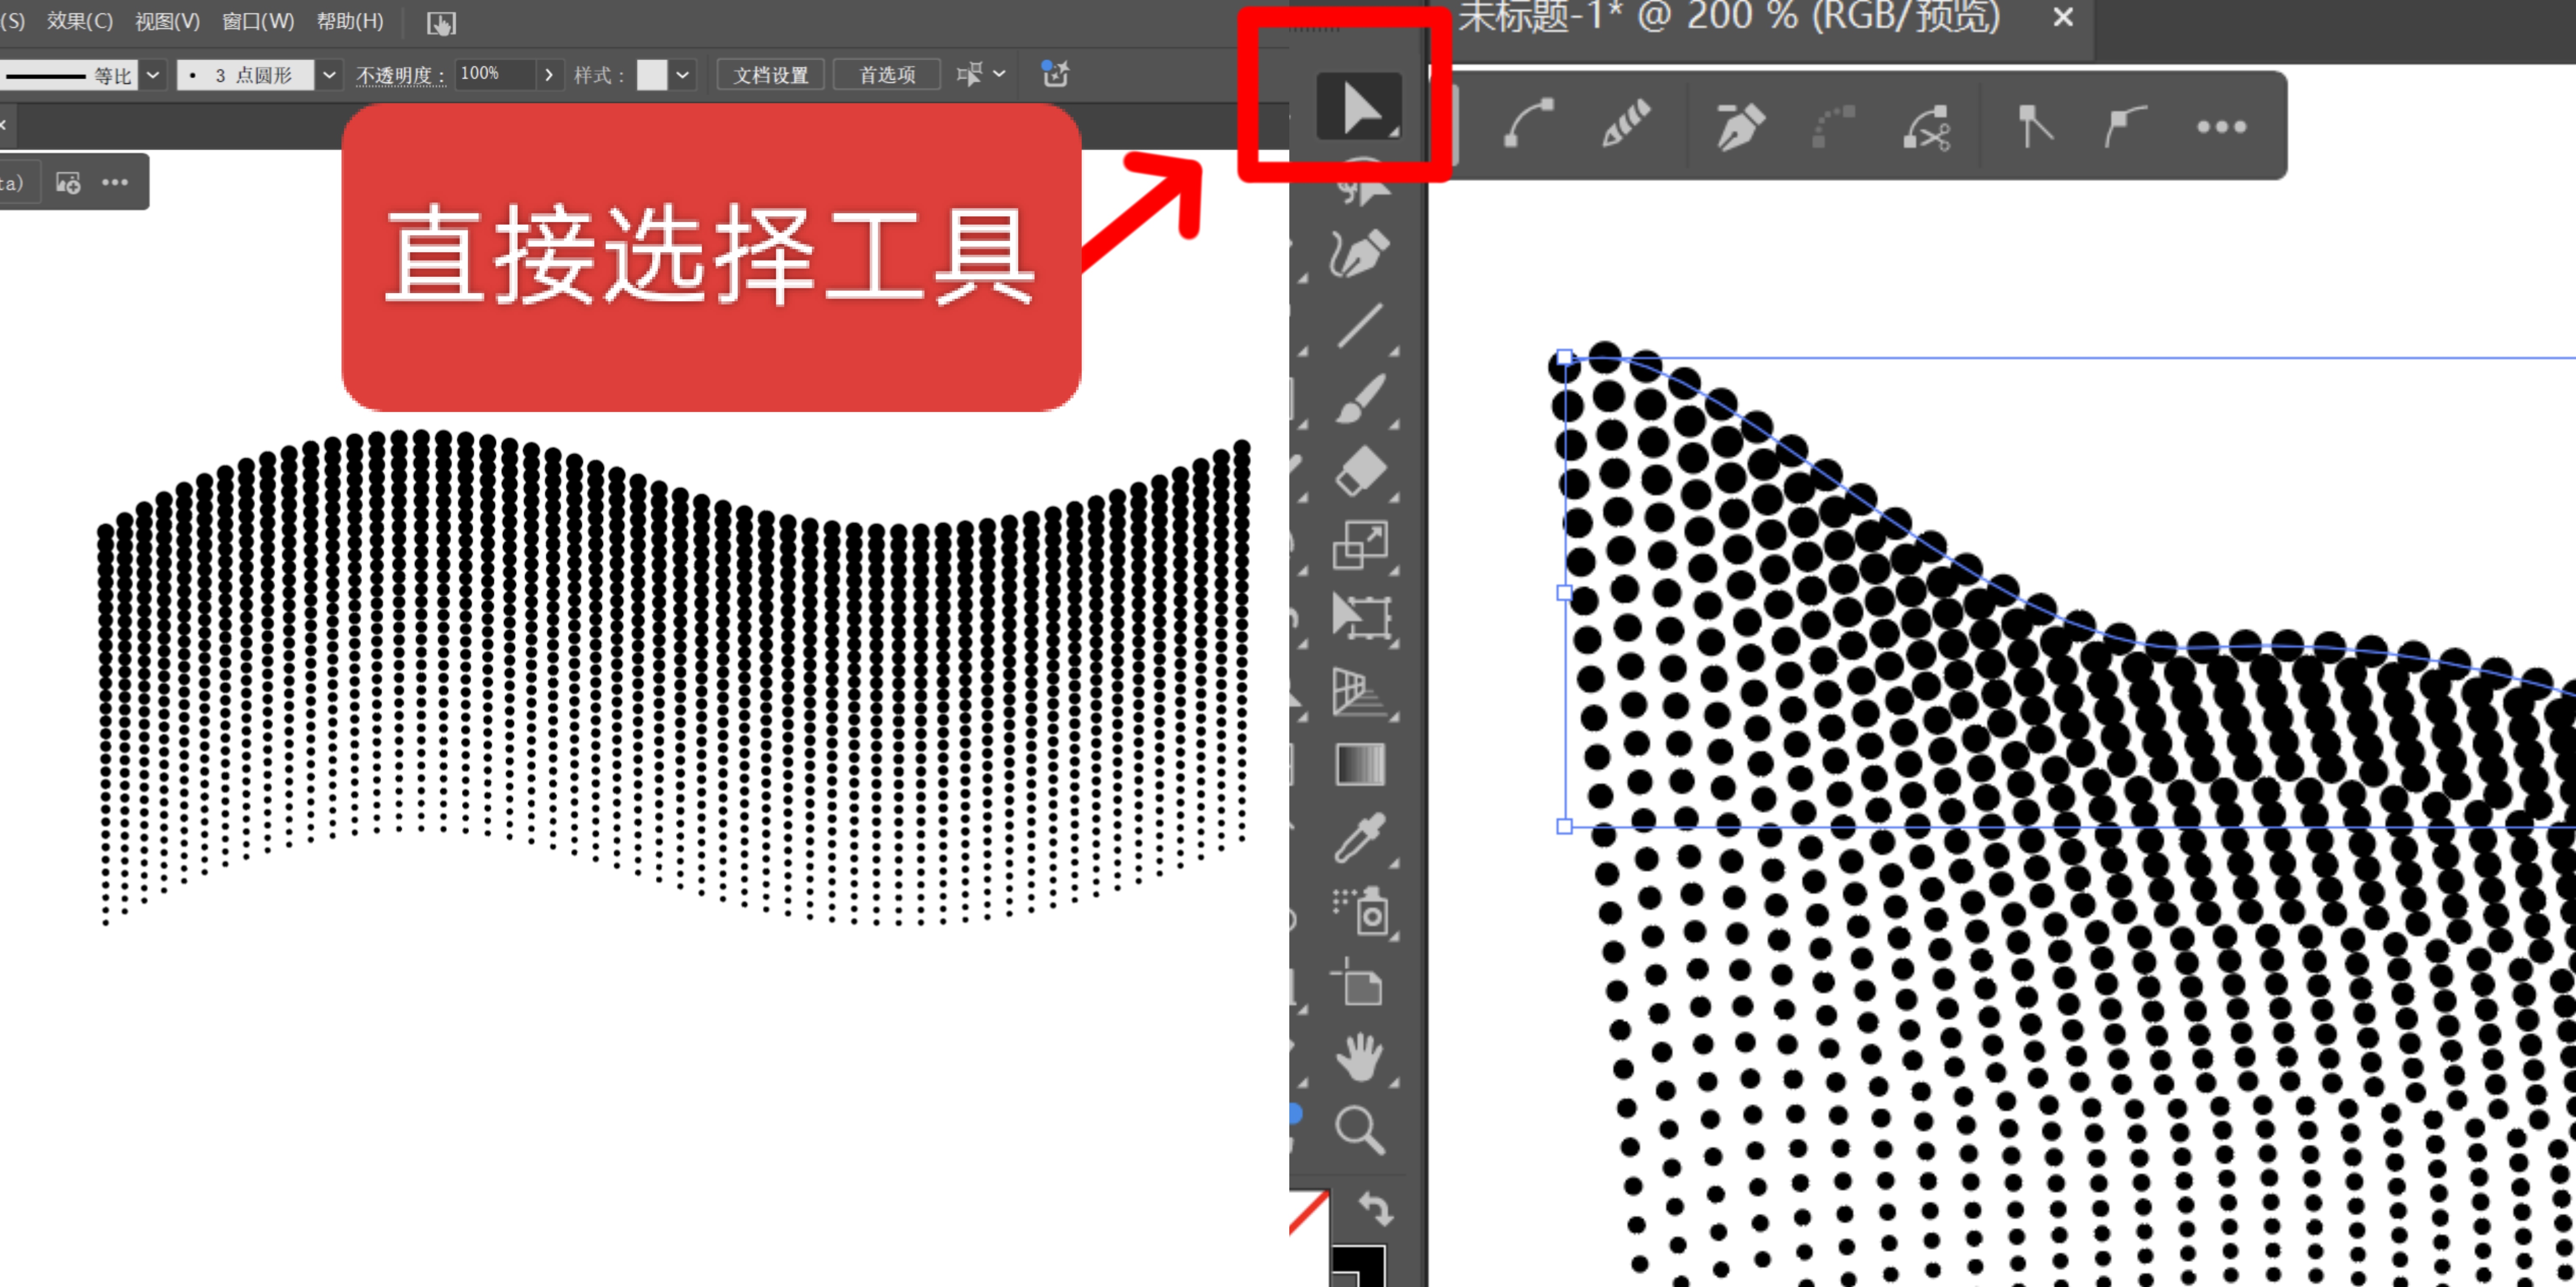This screenshot has width=2576, height=1287.
Task: Click the top-left anchor point handle
Action: (x=1565, y=357)
